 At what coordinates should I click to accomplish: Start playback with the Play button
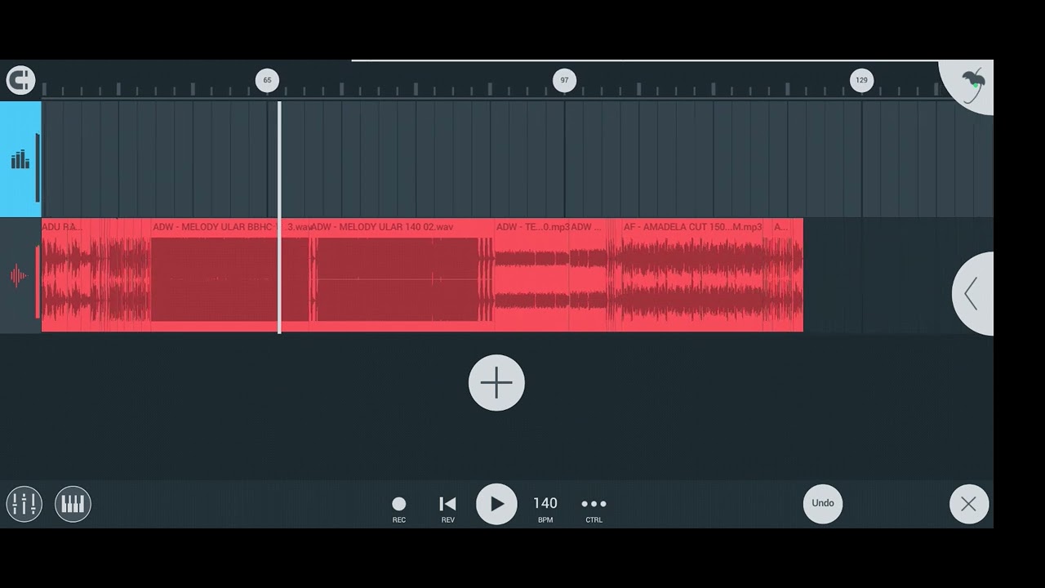click(496, 504)
